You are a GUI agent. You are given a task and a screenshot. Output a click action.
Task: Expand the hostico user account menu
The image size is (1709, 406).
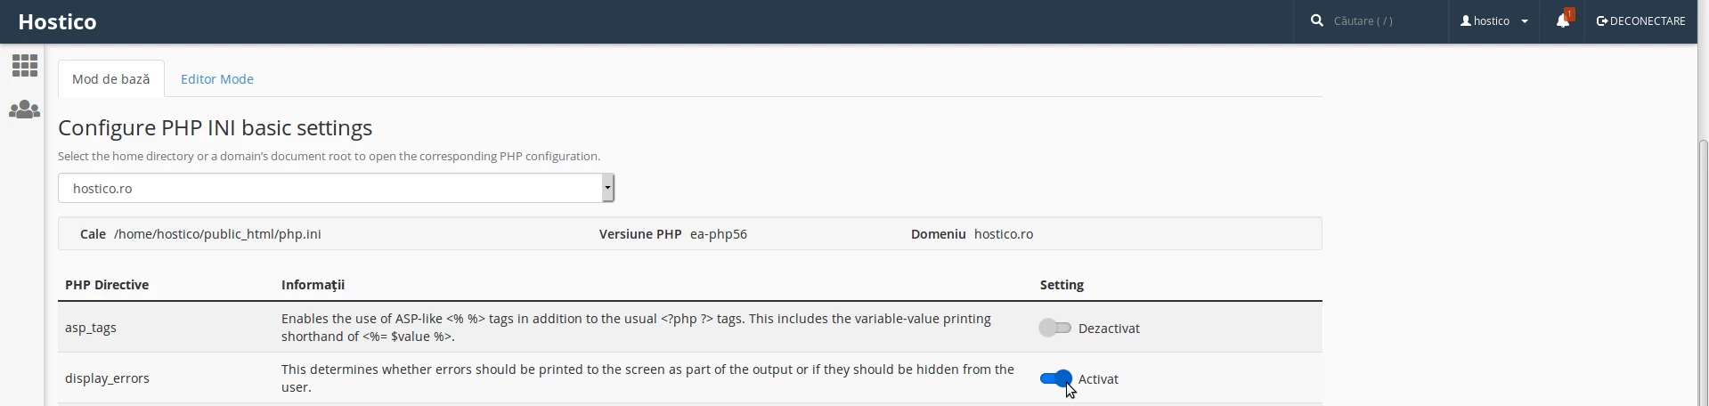[1494, 20]
